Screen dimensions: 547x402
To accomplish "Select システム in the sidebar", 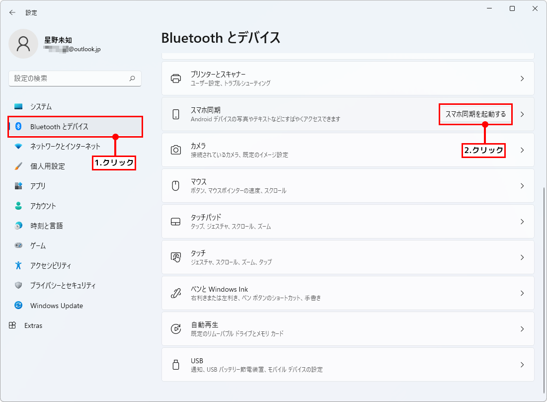I will 75,106.
